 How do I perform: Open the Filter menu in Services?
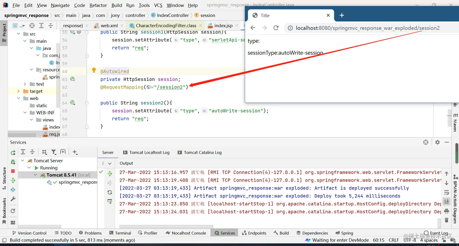tap(54, 152)
